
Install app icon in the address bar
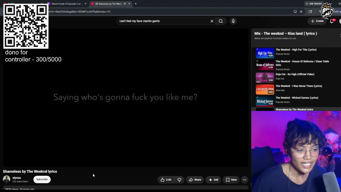(x=295, y=11)
